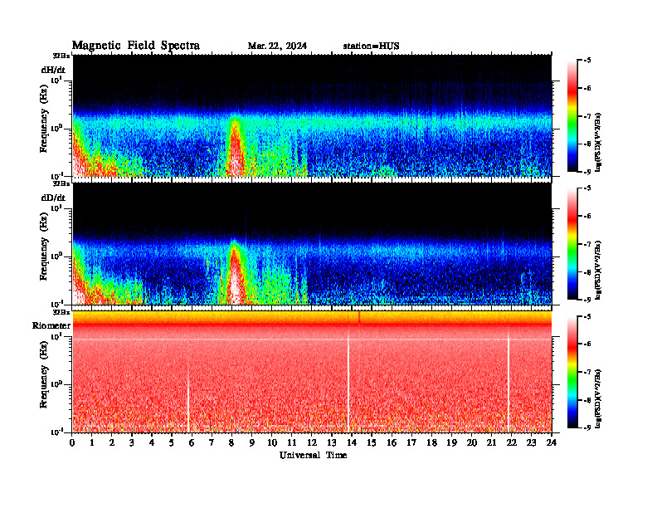Click the time axis tick label "4"
Viewport: 657px width, 508px height.
coord(152,442)
